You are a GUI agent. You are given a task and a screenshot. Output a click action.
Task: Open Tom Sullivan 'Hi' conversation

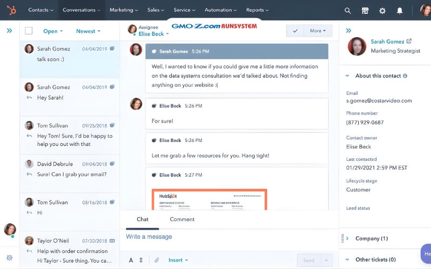pos(70,212)
